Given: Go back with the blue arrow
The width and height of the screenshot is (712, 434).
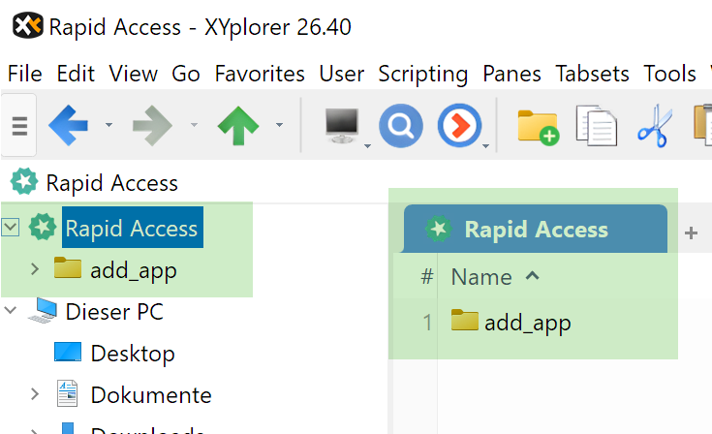Looking at the screenshot, I should pos(68,125).
